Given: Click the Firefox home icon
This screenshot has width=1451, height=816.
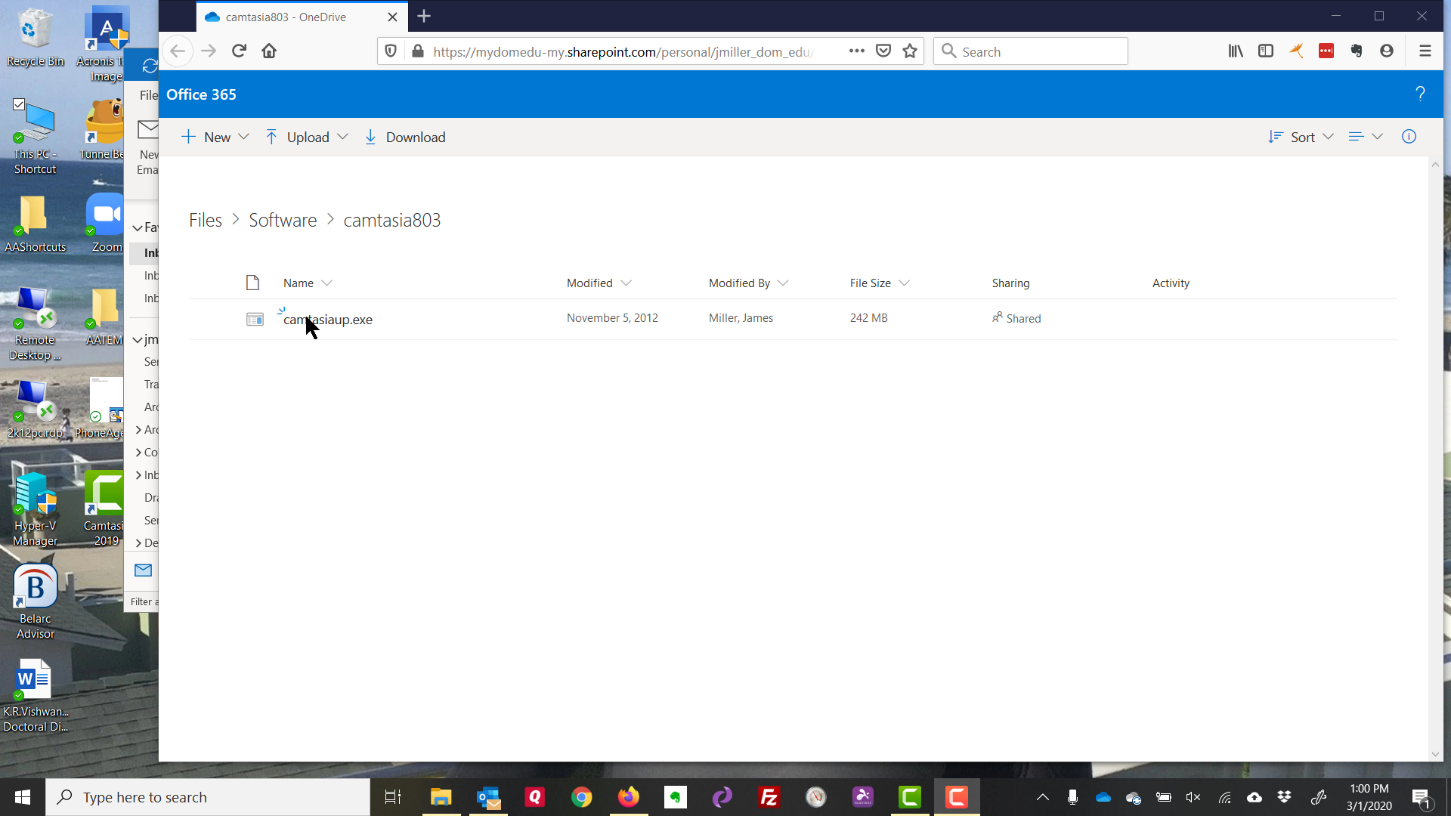Looking at the screenshot, I should coord(269,51).
